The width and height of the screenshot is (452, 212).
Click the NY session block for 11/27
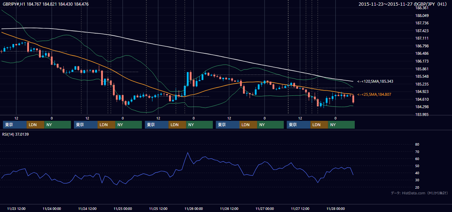(x=341, y=125)
